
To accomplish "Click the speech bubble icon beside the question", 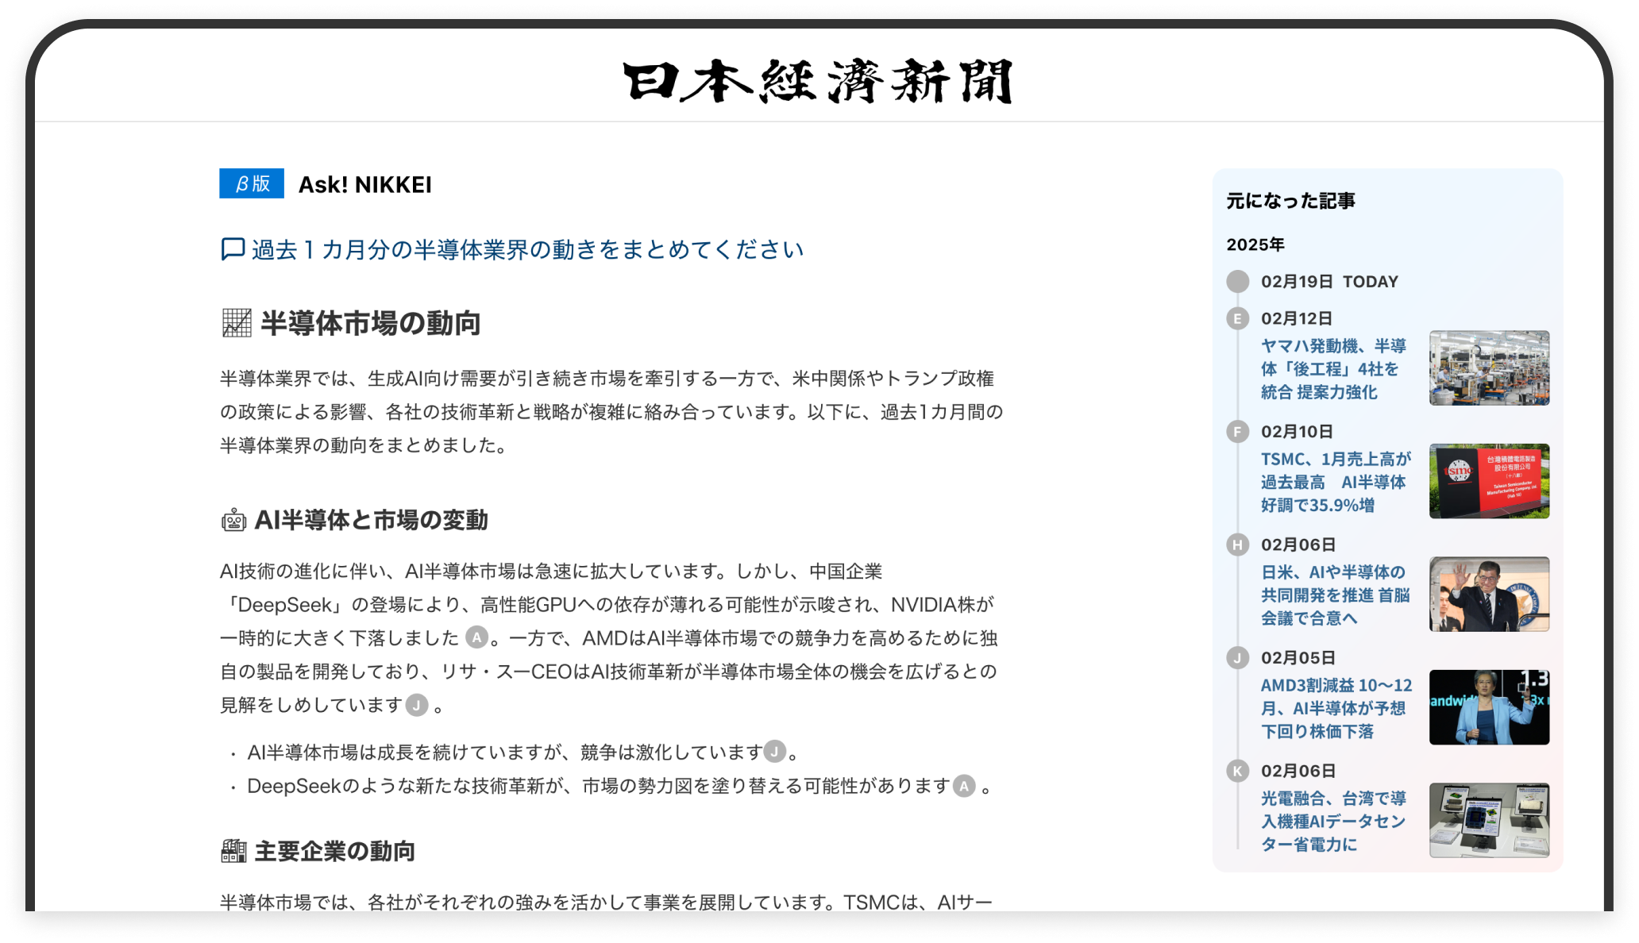I will (233, 249).
